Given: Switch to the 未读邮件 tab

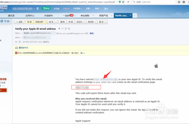Looking at the screenshot, I should click(x=49, y=16).
